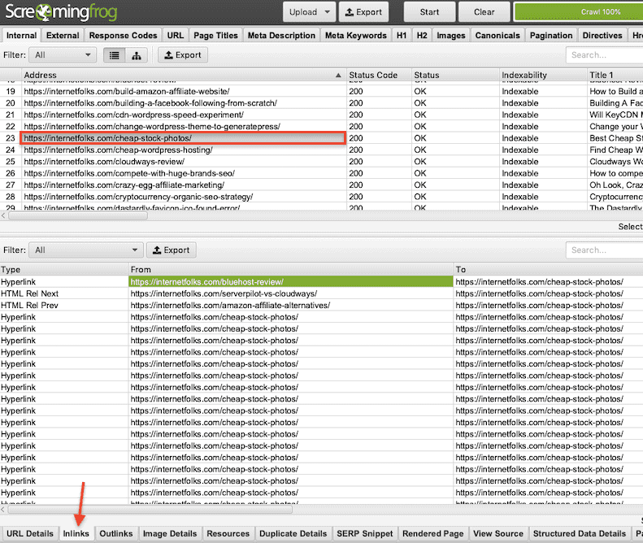The height and width of the screenshot is (543, 643).
Task: Open the URL tab
Action: [x=176, y=35]
